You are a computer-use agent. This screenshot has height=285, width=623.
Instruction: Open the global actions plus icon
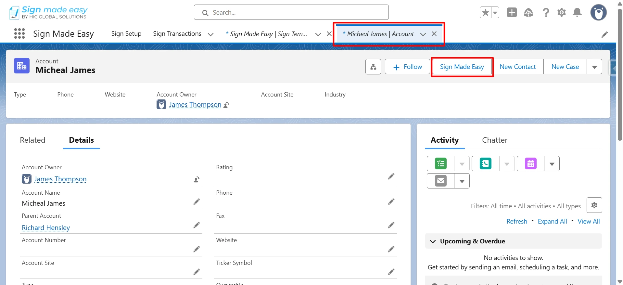click(x=512, y=13)
